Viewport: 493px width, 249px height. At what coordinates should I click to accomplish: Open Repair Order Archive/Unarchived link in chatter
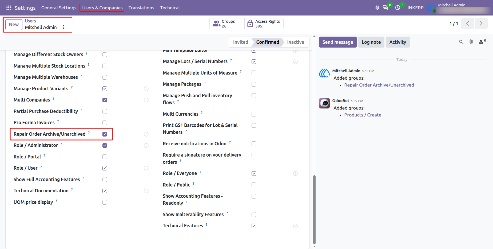[x=379, y=85]
